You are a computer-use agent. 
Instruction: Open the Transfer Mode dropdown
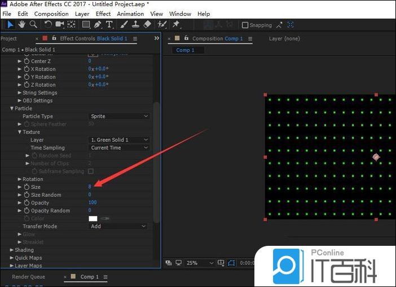coord(118,227)
